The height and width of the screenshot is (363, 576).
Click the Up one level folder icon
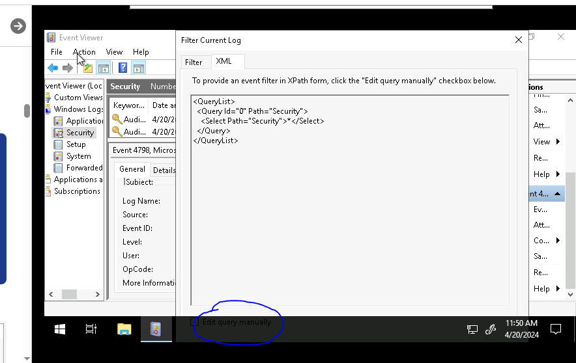click(87, 68)
